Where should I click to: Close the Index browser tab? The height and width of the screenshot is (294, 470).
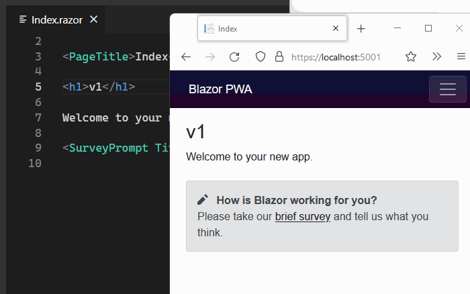pos(336,28)
